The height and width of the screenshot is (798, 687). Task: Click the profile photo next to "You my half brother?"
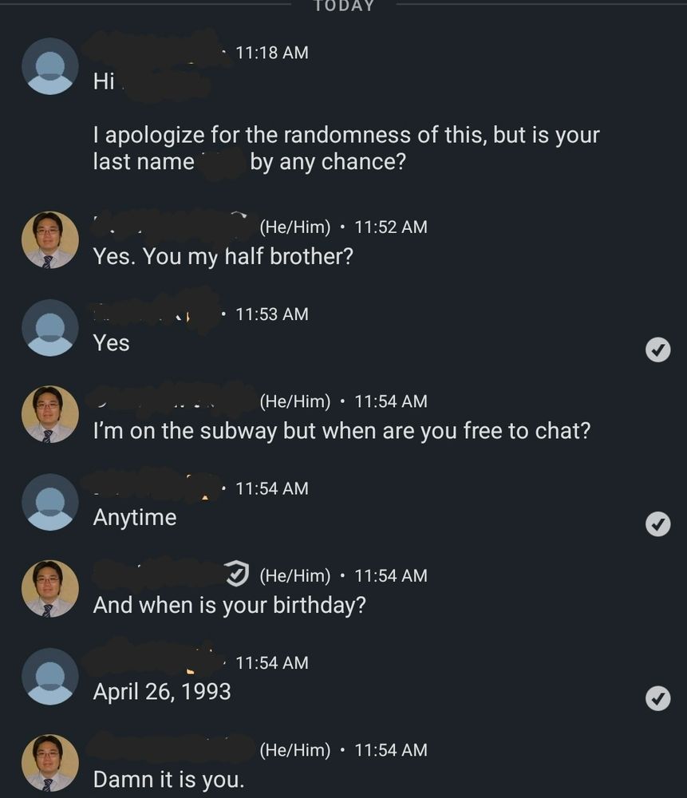[x=50, y=239]
